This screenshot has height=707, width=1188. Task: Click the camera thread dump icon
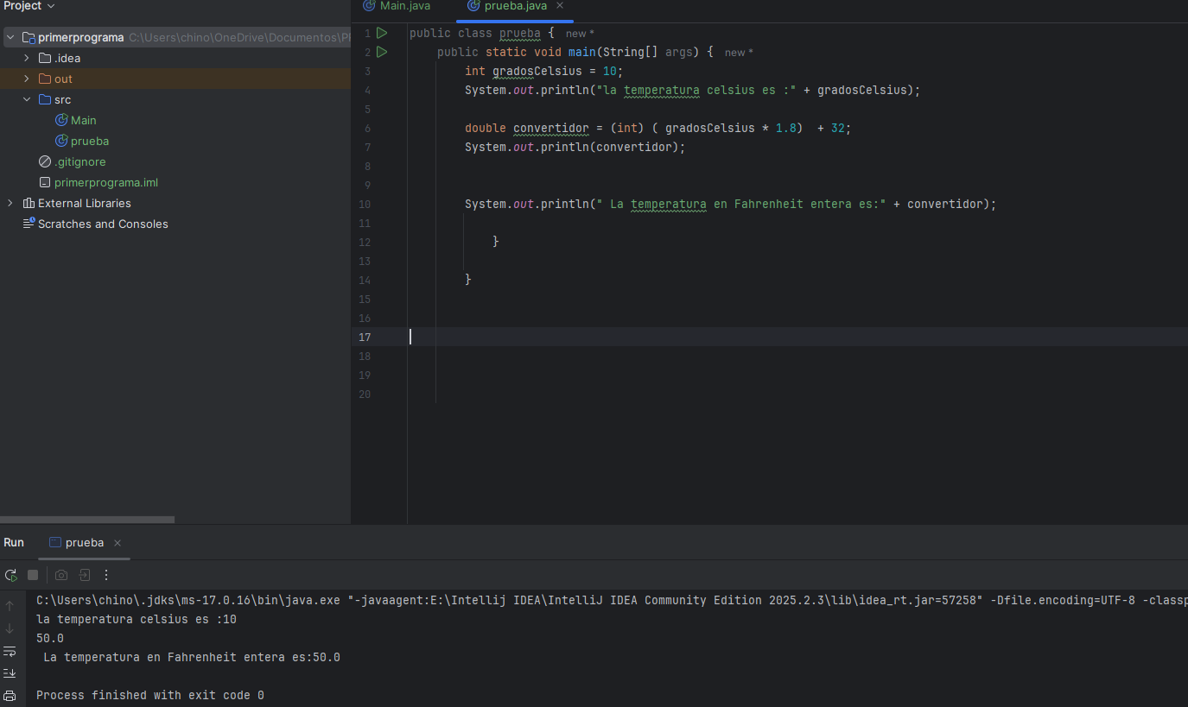pyautogui.click(x=60, y=575)
